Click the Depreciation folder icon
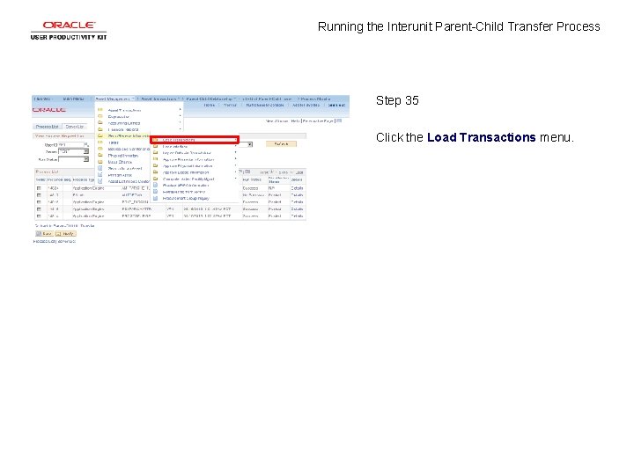 (100, 116)
